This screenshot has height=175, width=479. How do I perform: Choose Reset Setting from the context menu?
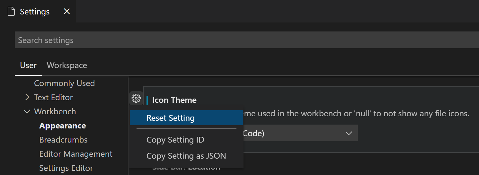point(186,118)
